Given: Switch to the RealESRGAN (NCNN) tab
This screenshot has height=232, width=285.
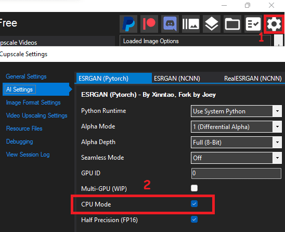Looking at the screenshot, I should pos(253,79).
